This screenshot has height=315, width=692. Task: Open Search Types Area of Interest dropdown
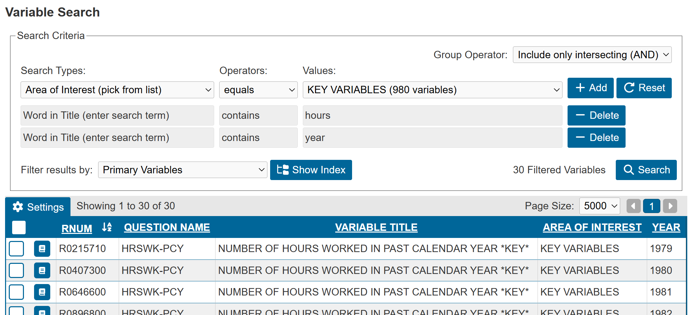point(117,90)
